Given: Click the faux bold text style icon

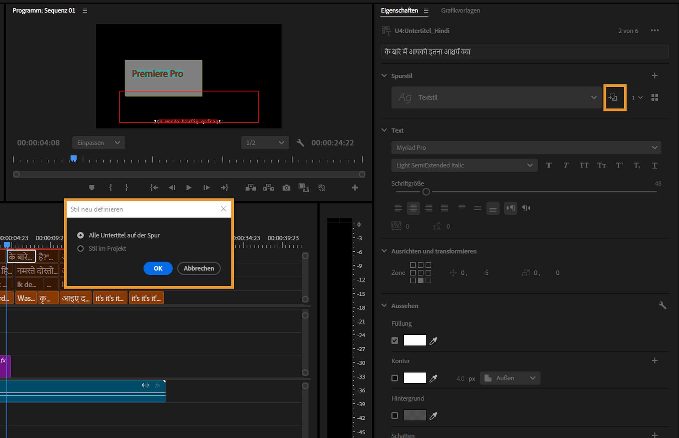Looking at the screenshot, I should [x=549, y=165].
